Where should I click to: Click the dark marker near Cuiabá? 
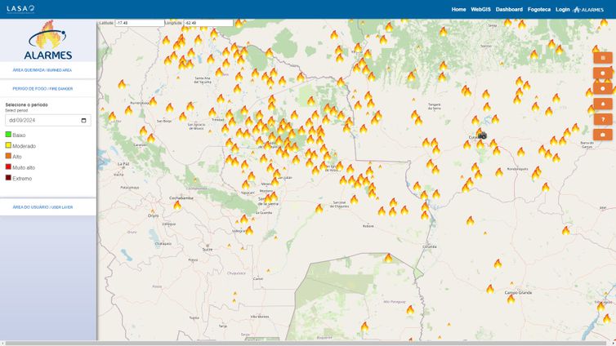(x=482, y=135)
